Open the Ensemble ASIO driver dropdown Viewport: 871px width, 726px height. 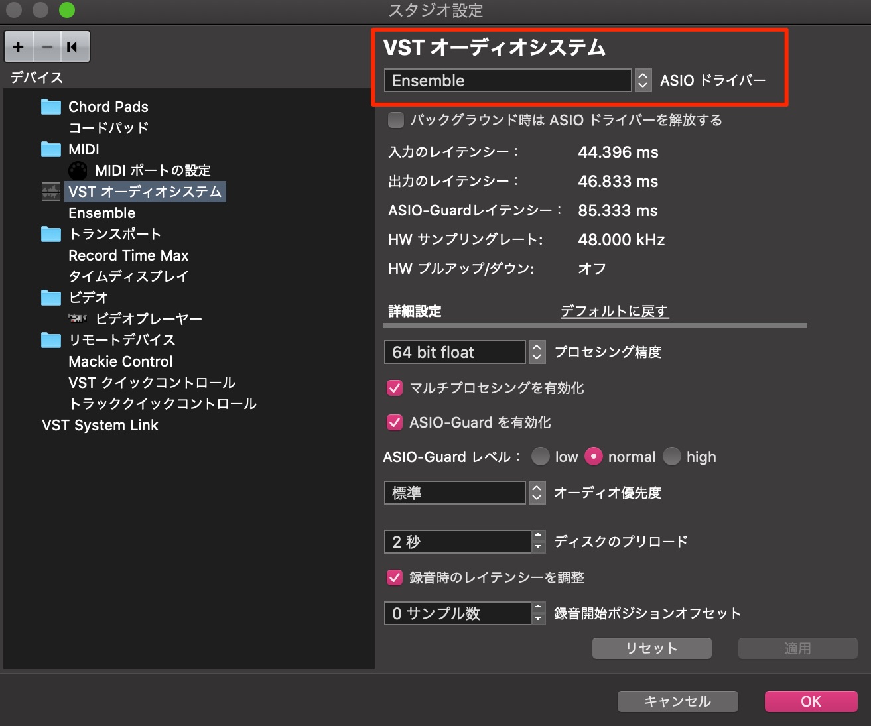tap(507, 80)
